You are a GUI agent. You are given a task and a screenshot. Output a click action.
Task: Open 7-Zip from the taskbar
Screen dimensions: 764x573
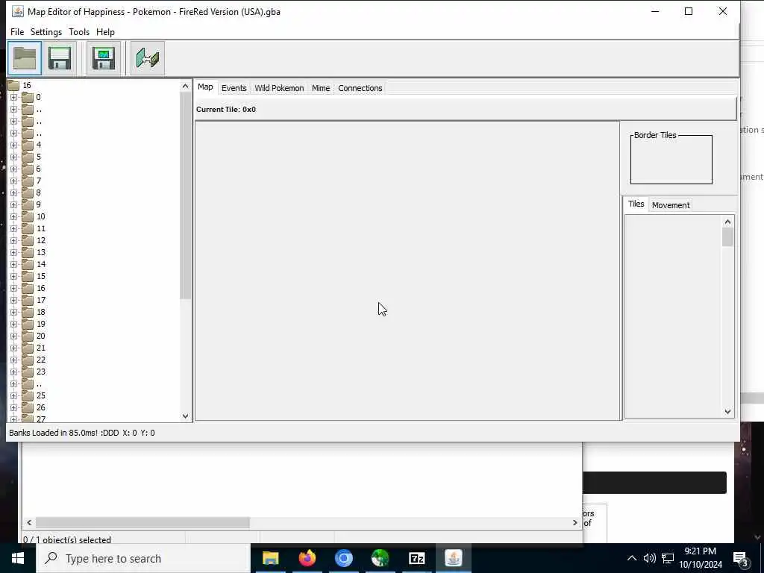(416, 558)
